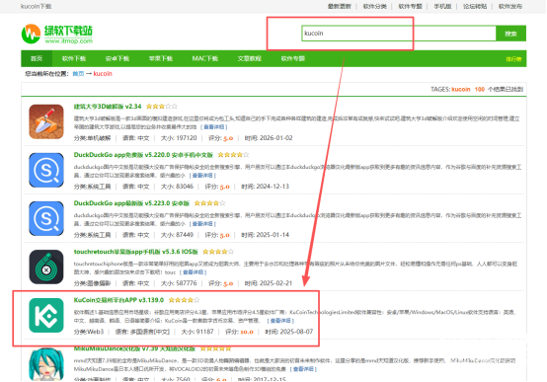Image resolution: width=547 pixels, height=382 pixels.
Task: Click the date 2025-08-07
Action: pos(296,332)
